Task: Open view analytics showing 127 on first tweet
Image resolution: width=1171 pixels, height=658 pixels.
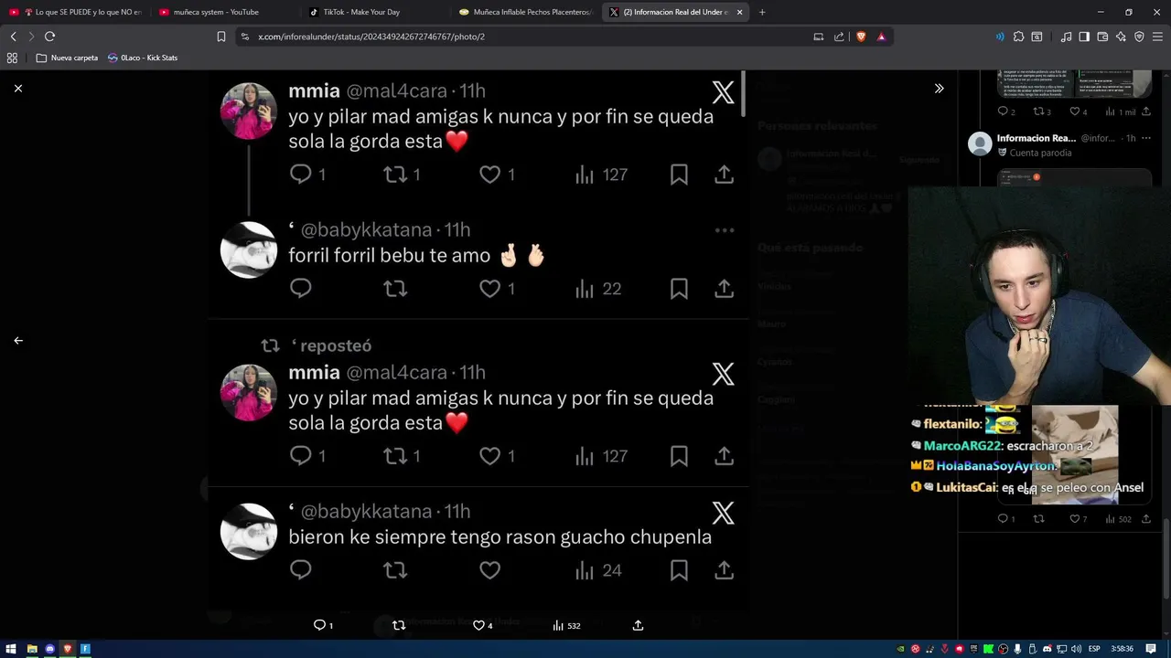Action: [601, 175]
